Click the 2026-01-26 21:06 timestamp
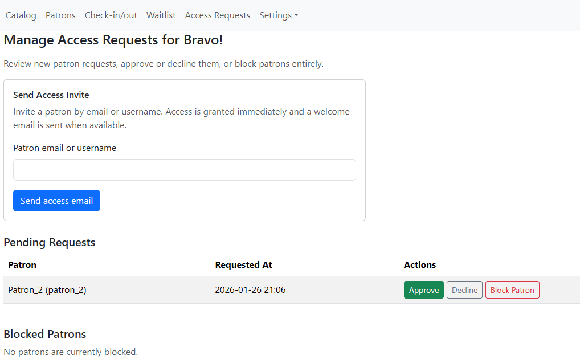This screenshot has width=580, height=363. (x=250, y=290)
